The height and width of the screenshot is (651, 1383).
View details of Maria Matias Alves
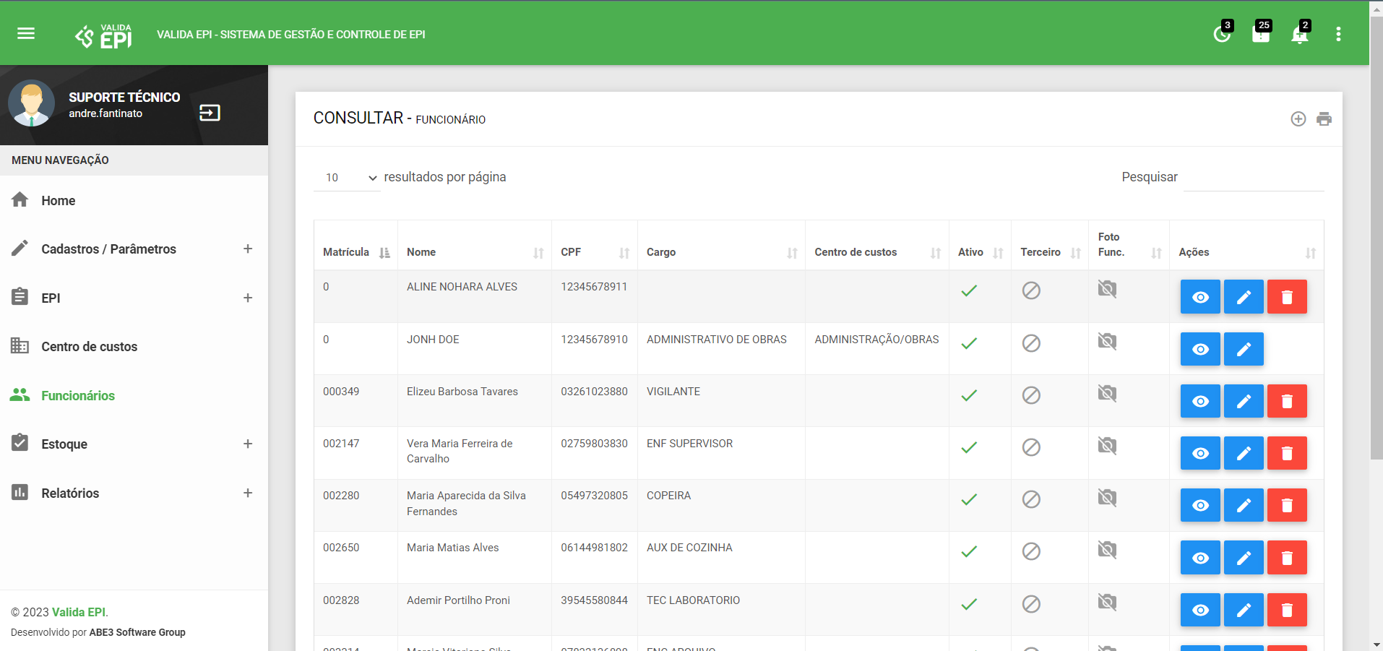1200,558
